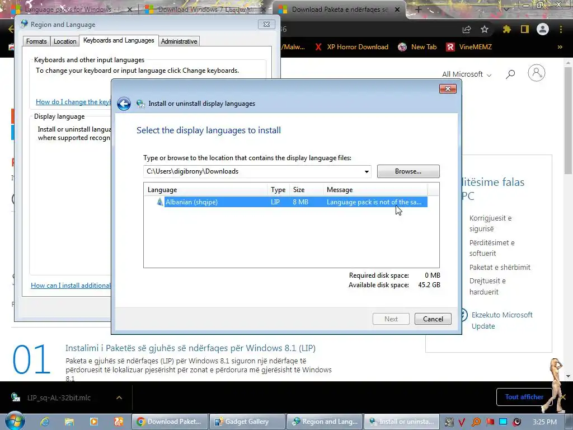Click the Install or uninsta taskbar button
Viewport: 573px width, 430px height.
pos(402,422)
